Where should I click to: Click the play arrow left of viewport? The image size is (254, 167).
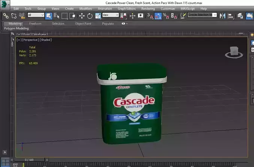point(5,152)
